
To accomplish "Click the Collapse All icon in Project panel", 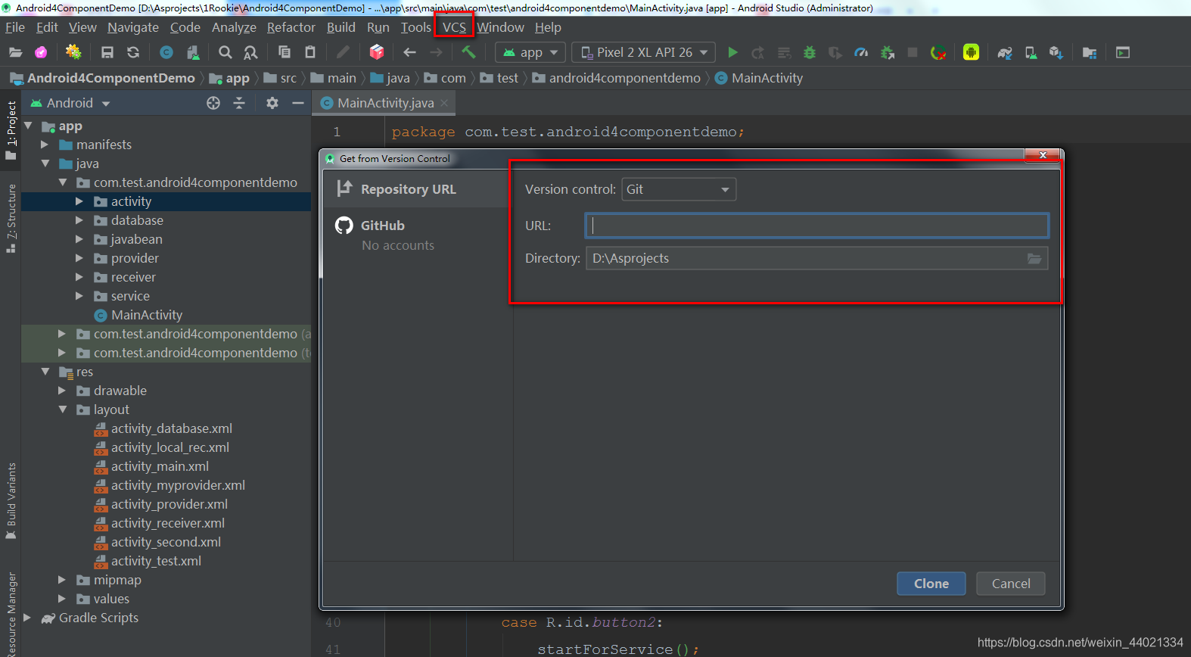I will pyautogui.click(x=239, y=103).
